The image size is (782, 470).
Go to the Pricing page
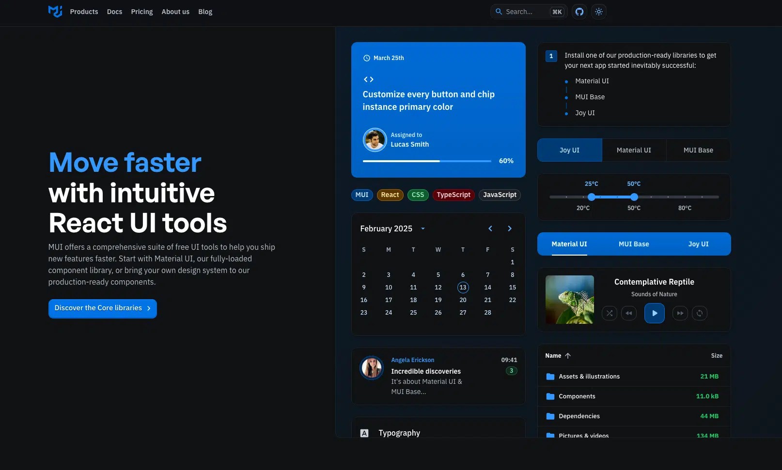click(x=142, y=12)
